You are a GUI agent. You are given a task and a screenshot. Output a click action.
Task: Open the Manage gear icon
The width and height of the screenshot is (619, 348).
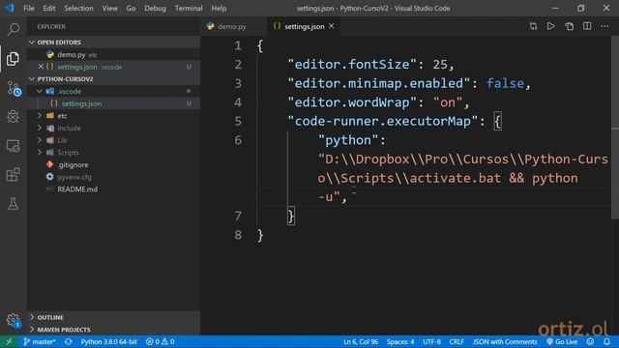coord(13,320)
